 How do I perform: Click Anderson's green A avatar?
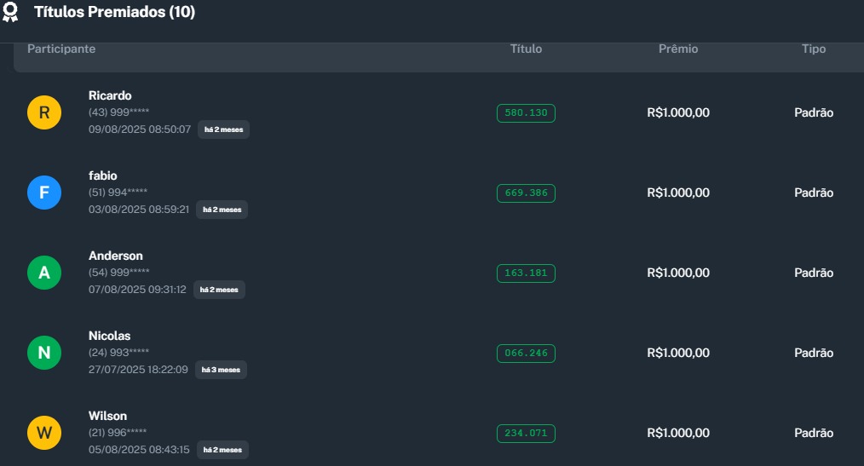coord(44,273)
